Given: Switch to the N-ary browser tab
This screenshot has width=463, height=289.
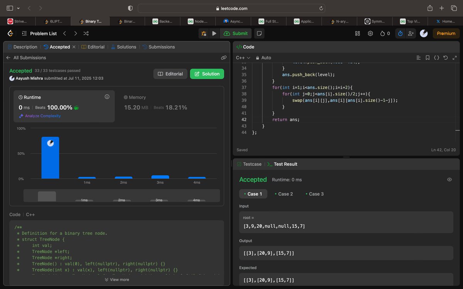Looking at the screenshot, I should [x=340, y=22].
